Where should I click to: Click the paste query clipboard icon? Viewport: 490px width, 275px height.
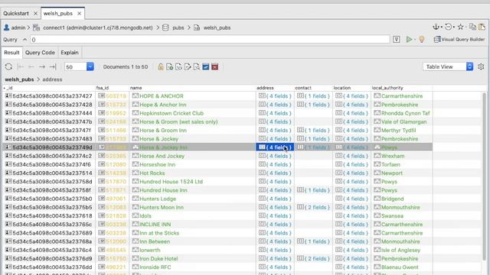482,27
